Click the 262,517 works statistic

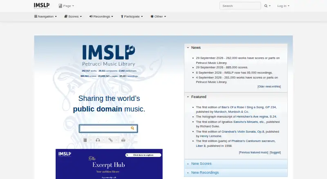point(89,71)
